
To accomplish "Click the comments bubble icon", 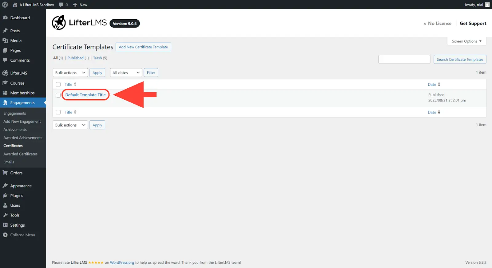I will pyautogui.click(x=61, y=5).
